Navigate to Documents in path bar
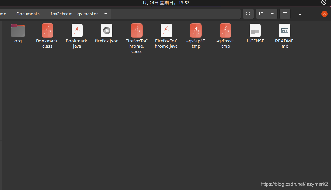Image resolution: width=331 pixels, height=190 pixels. coord(28,14)
